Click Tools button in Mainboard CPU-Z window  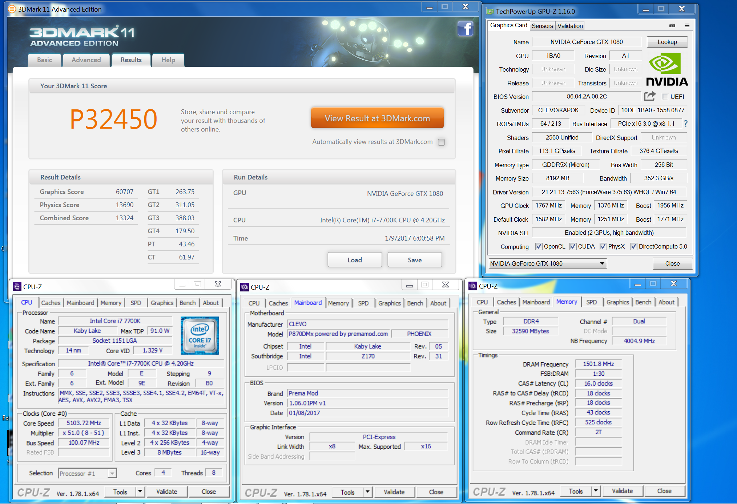(x=348, y=492)
